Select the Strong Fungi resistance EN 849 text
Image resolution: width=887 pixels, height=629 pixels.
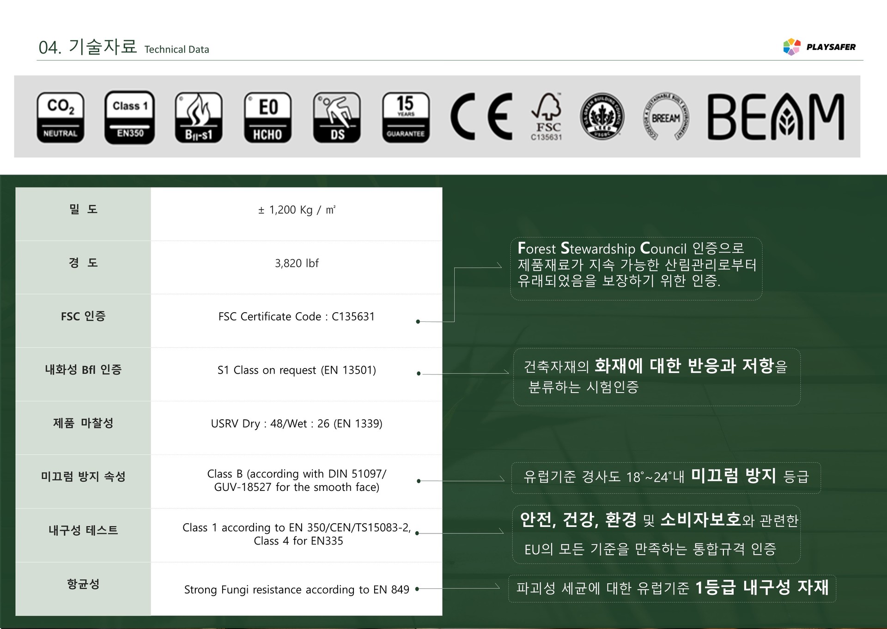click(x=297, y=590)
